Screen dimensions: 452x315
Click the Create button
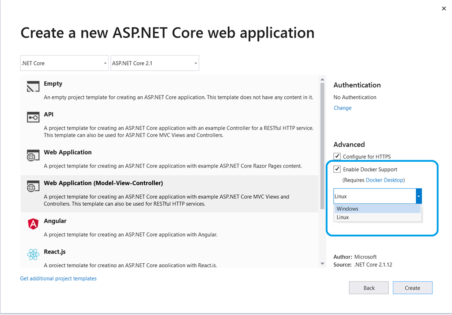point(412,288)
